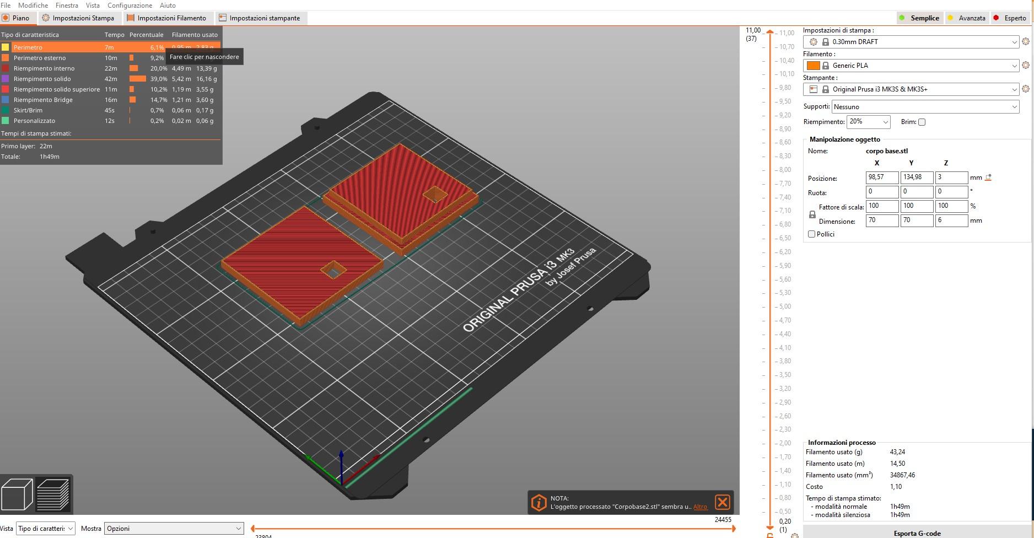Open the Vista menu in the menu bar
This screenshot has width=1034, height=538.
[x=93, y=6]
